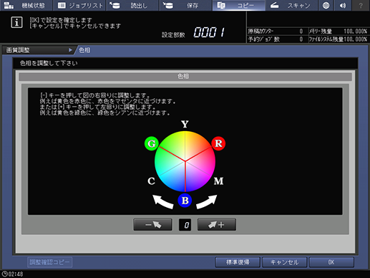Open the 機械状態 machine status tab
This screenshot has height=278, width=370.
[26, 5]
